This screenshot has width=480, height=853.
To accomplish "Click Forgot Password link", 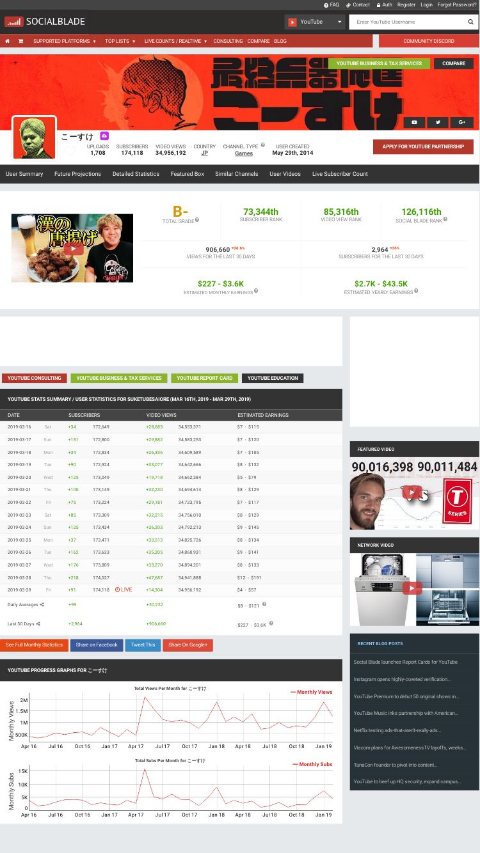I will pyautogui.click(x=457, y=4).
